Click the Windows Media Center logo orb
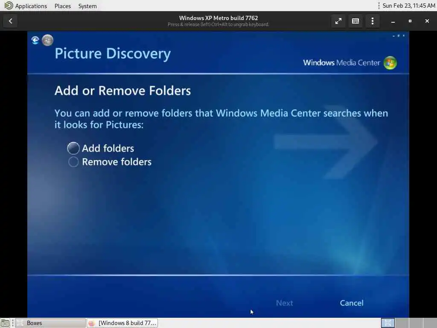This screenshot has height=328, width=437. (390, 63)
